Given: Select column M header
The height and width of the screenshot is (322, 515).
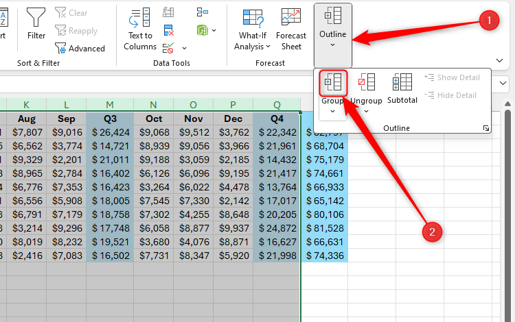Looking at the screenshot, I should [110, 104].
